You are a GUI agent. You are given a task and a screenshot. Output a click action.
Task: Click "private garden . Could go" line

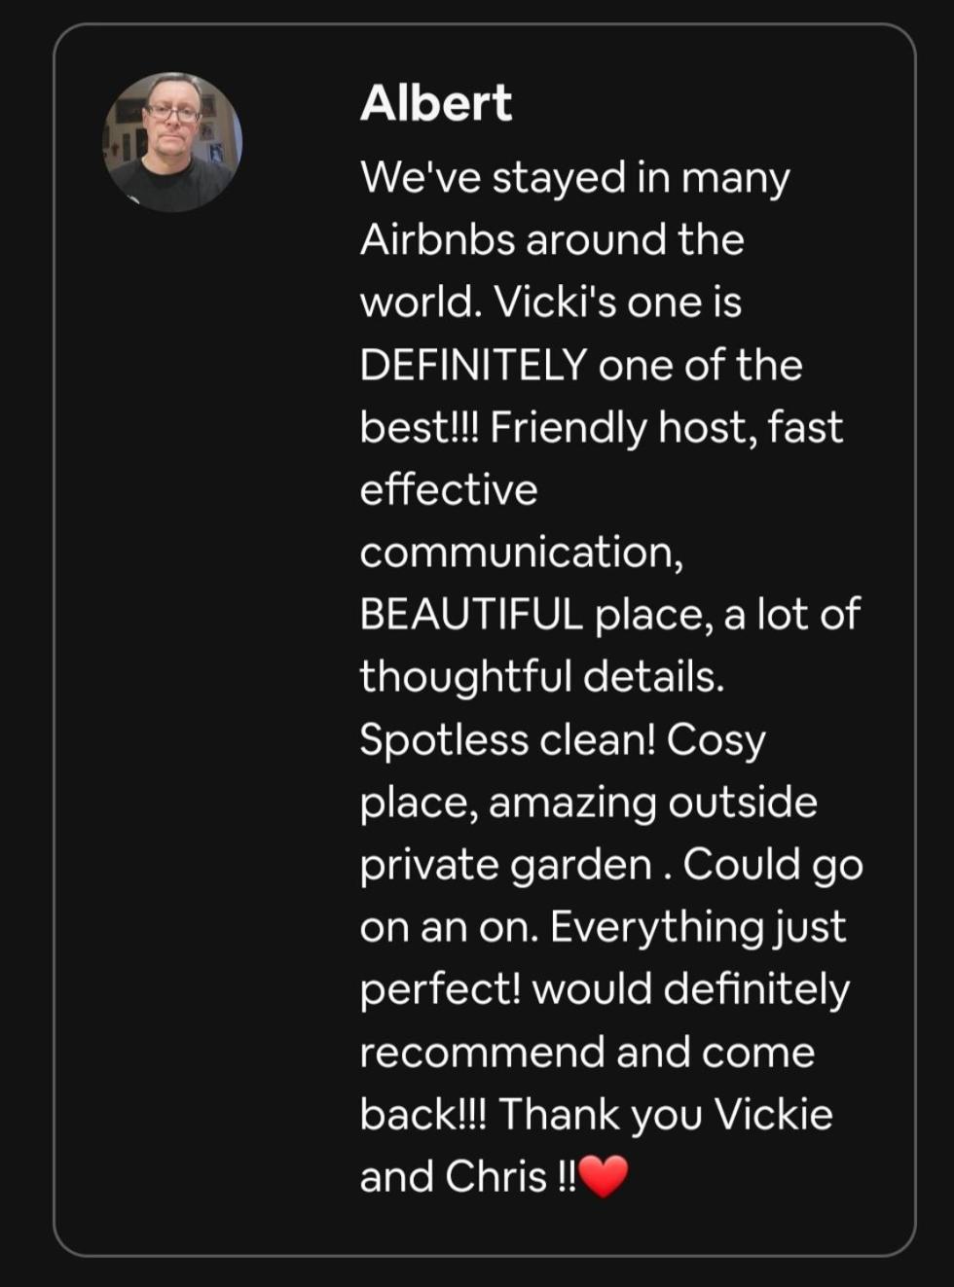click(611, 866)
